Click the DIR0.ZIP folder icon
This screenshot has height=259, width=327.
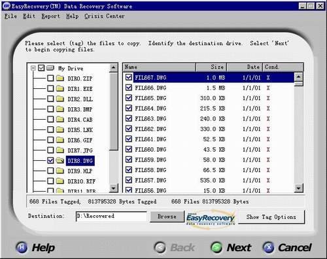pyautogui.click(x=60, y=78)
